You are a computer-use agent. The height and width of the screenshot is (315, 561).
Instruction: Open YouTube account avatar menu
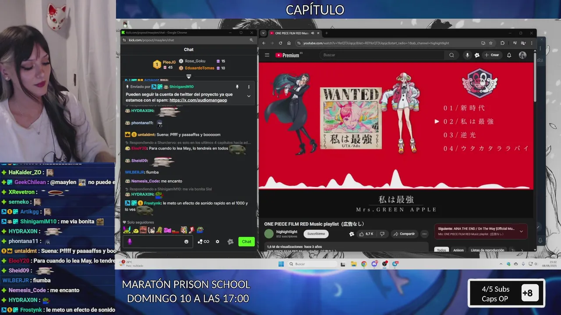[522, 55]
